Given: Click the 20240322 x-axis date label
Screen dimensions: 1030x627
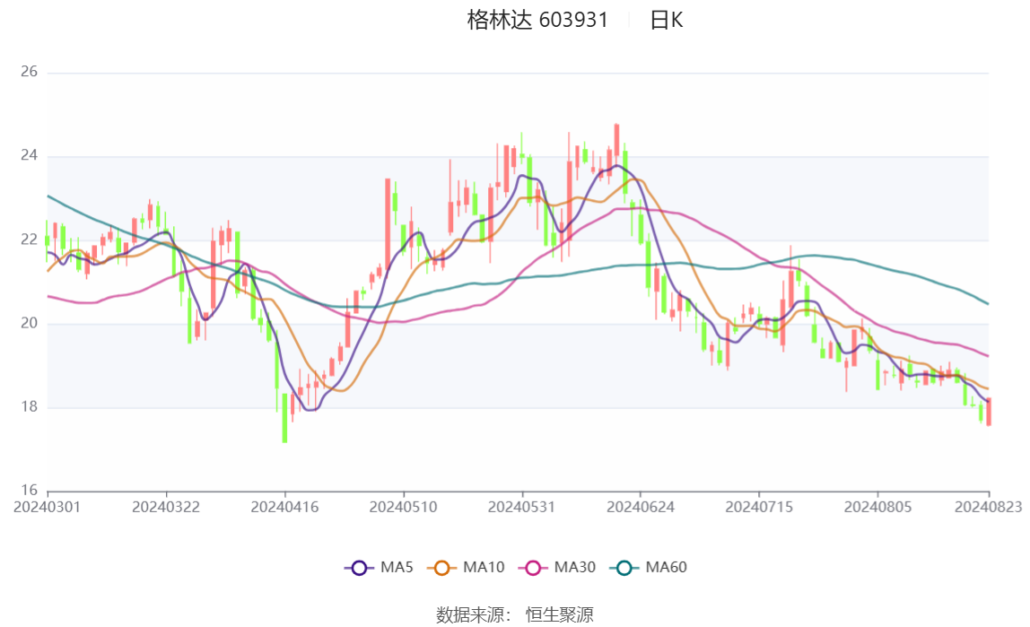Looking at the screenshot, I should pyautogui.click(x=166, y=507).
